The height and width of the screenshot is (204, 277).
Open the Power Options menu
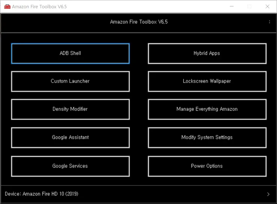coord(207,166)
